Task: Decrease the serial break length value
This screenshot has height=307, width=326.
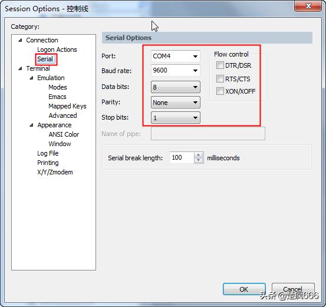Action: coord(198,160)
